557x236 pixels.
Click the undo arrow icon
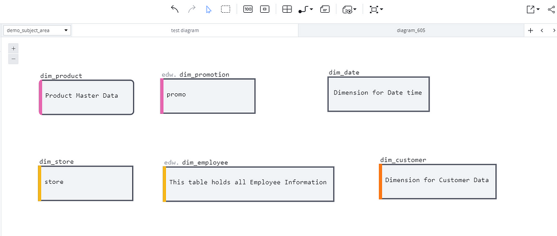click(174, 9)
